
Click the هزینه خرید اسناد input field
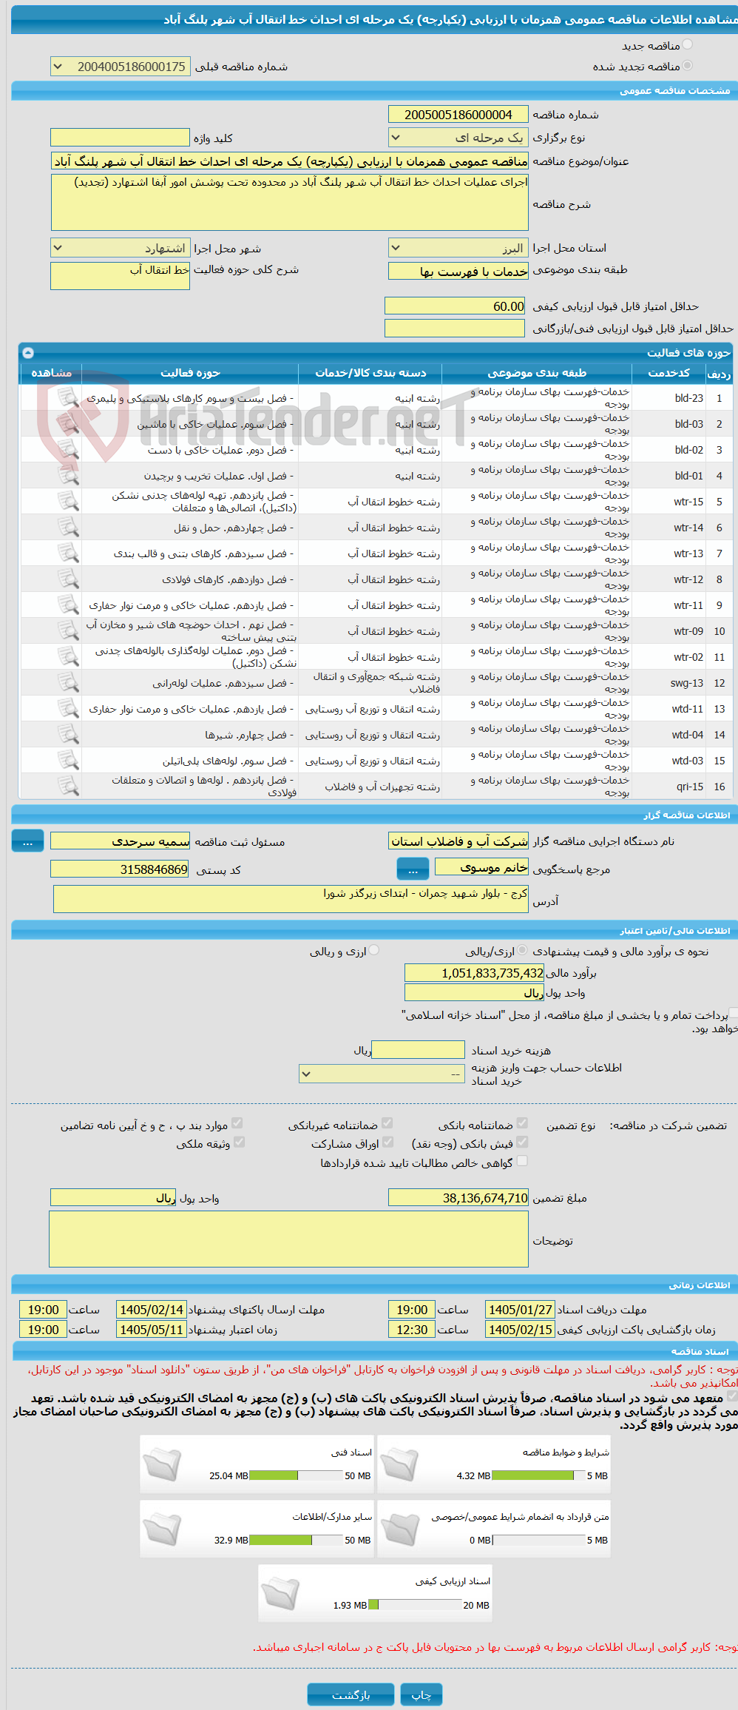click(x=418, y=1050)
